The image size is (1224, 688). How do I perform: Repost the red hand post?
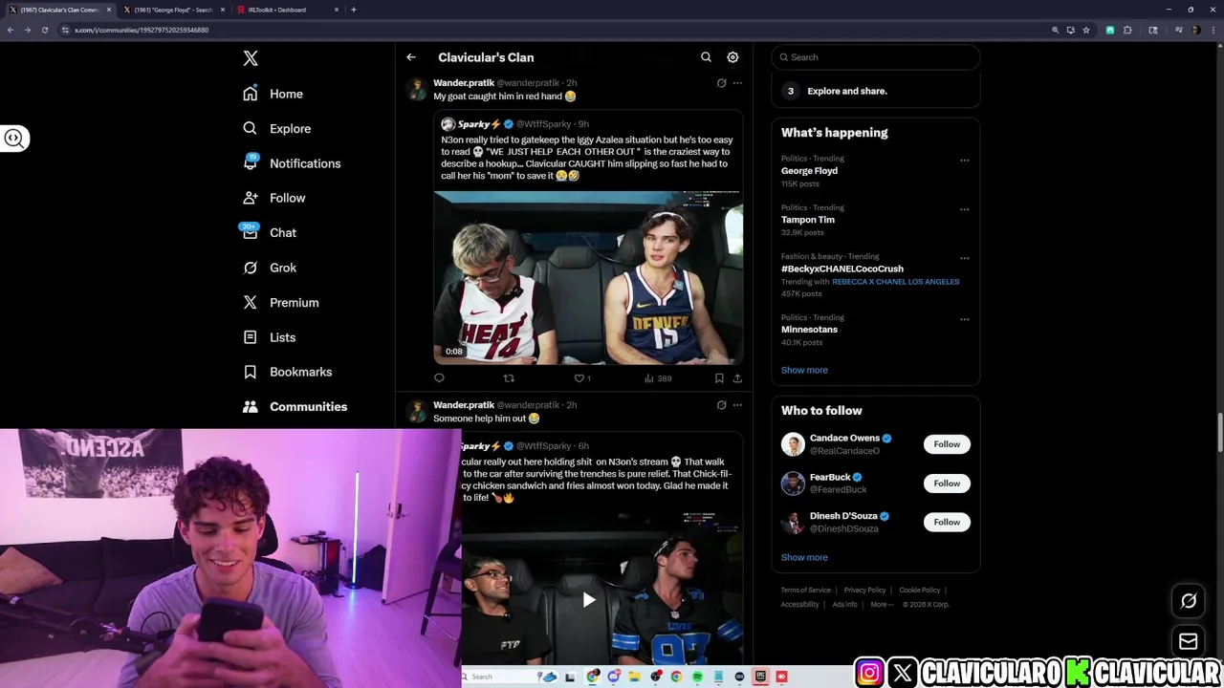509,378
